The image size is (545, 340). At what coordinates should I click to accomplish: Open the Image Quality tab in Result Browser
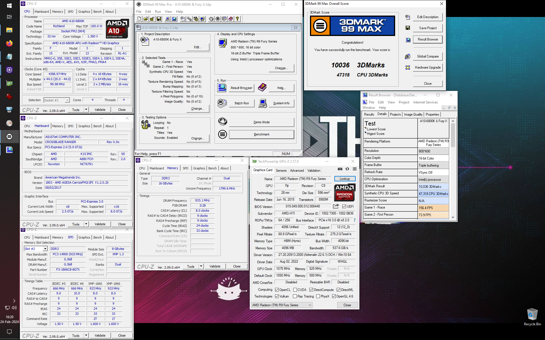[413, 114]
